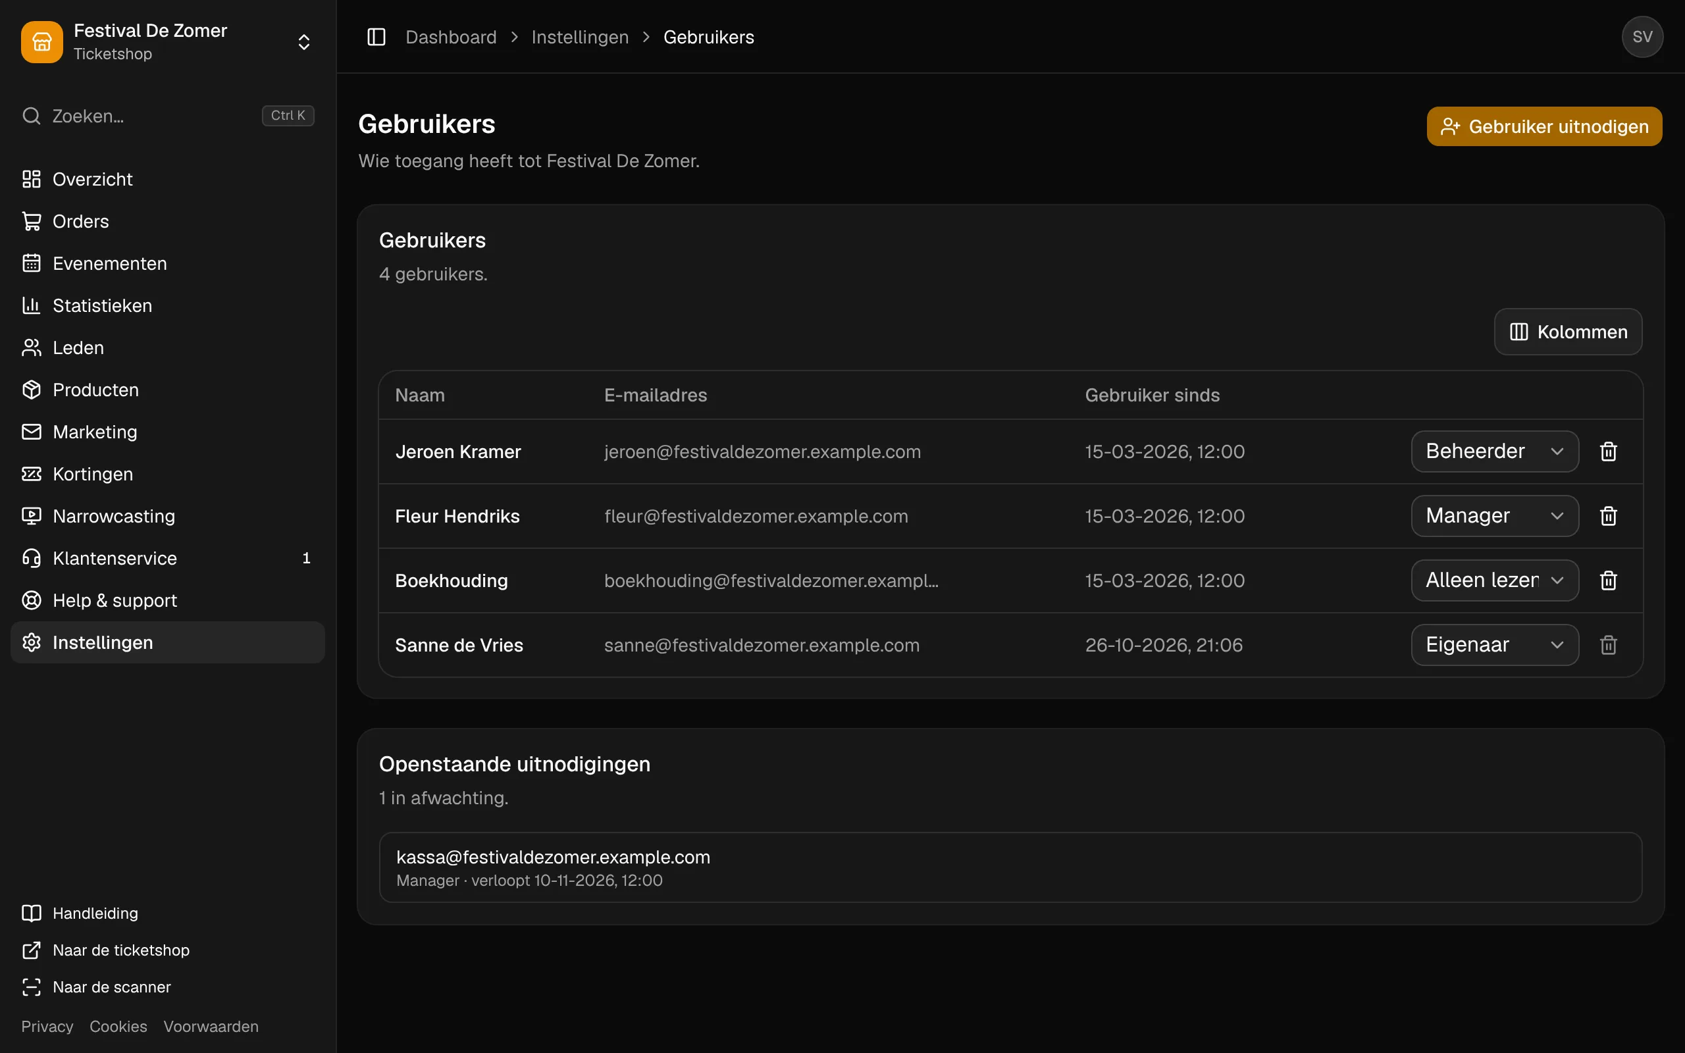The width and height of the screenshot is (1685, 1053).
Task: Remove Fleur Hendriks with trash icon
Action: 1609,516
